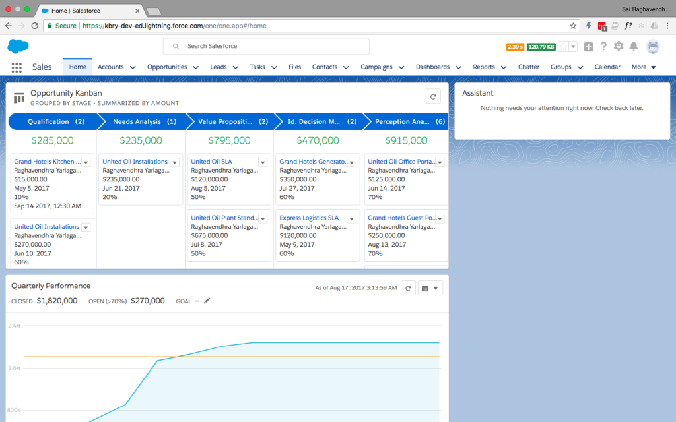The height and width of the screenshot is (422, 676).
Task: Open the More navigation dropdown
Action: (x=644, y=67)
